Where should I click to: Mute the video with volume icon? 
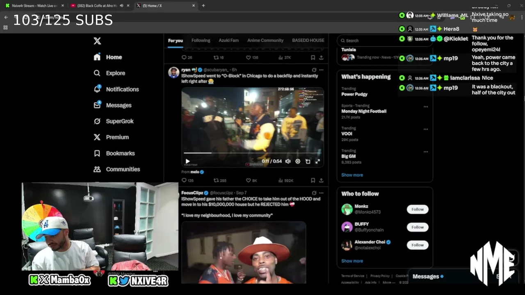[x=288, y=161]
